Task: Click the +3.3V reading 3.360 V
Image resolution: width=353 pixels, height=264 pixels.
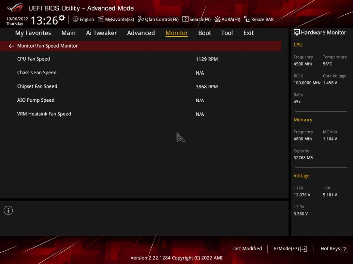Action: click(x=301, y=214)
